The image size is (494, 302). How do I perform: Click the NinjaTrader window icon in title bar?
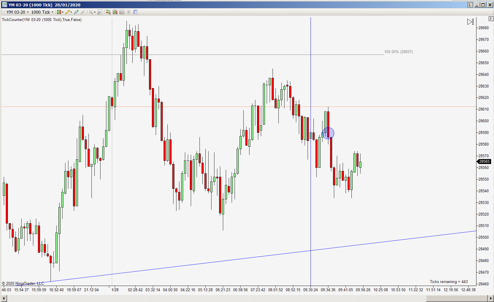(x=4, y=5)
